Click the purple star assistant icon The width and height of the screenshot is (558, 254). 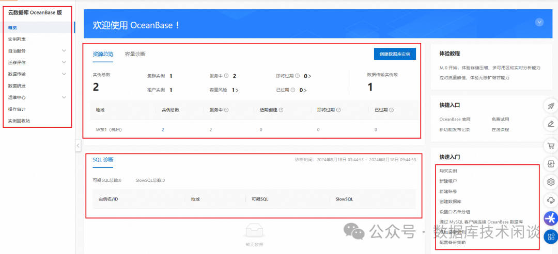tap(551, 218)
